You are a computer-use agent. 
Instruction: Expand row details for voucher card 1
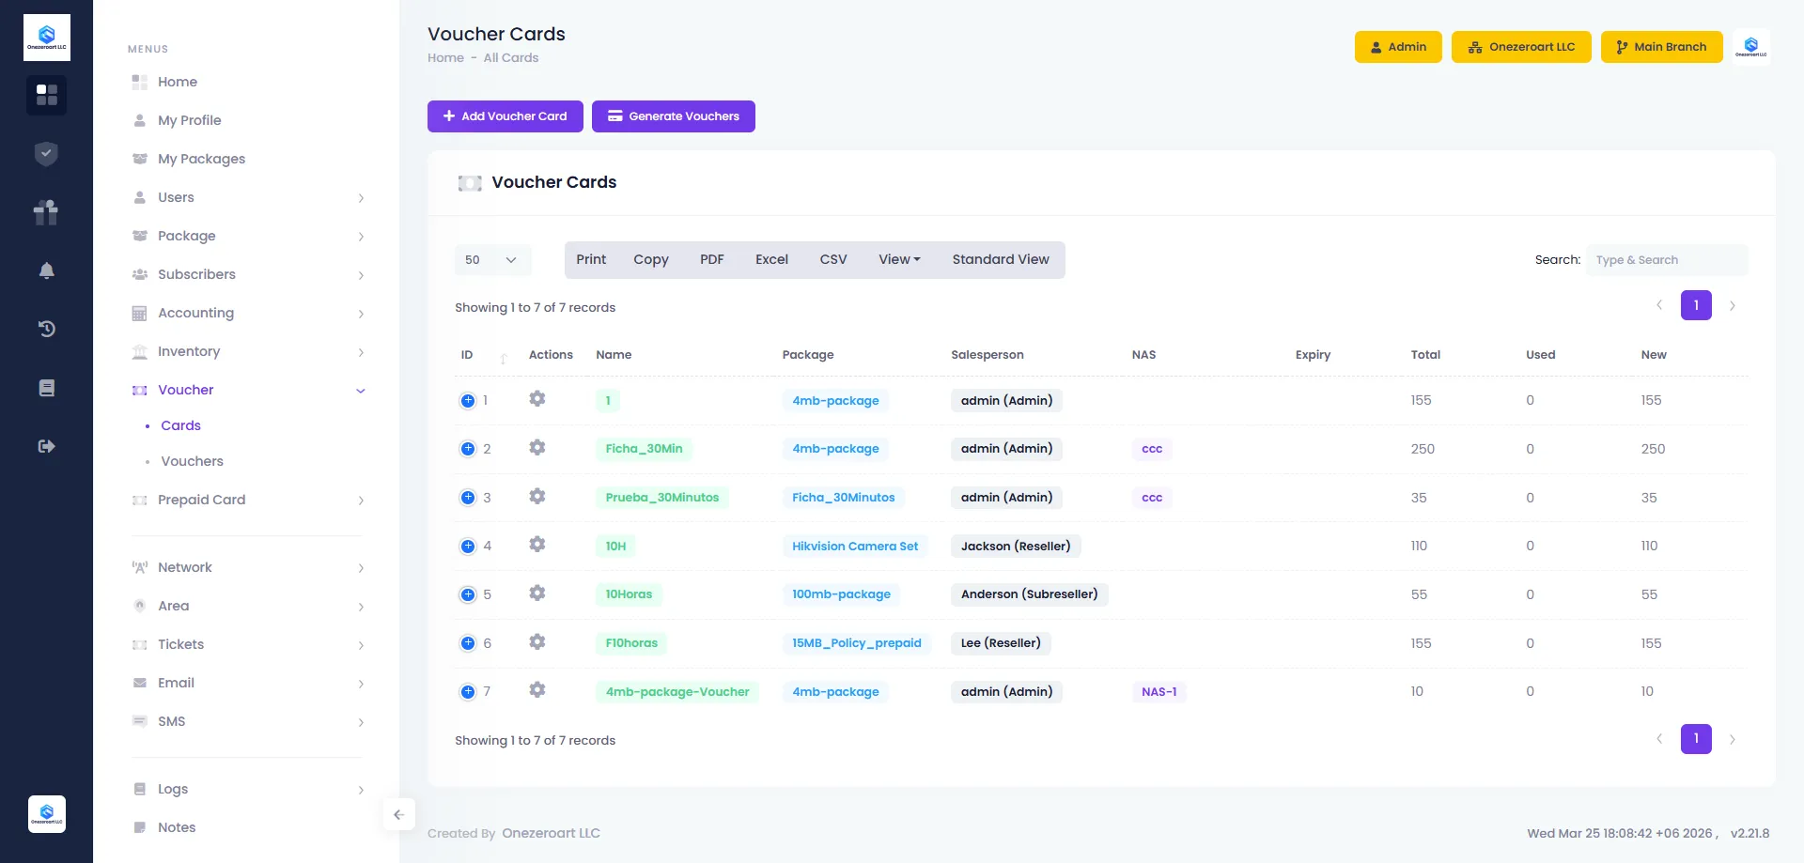(468, 401)
